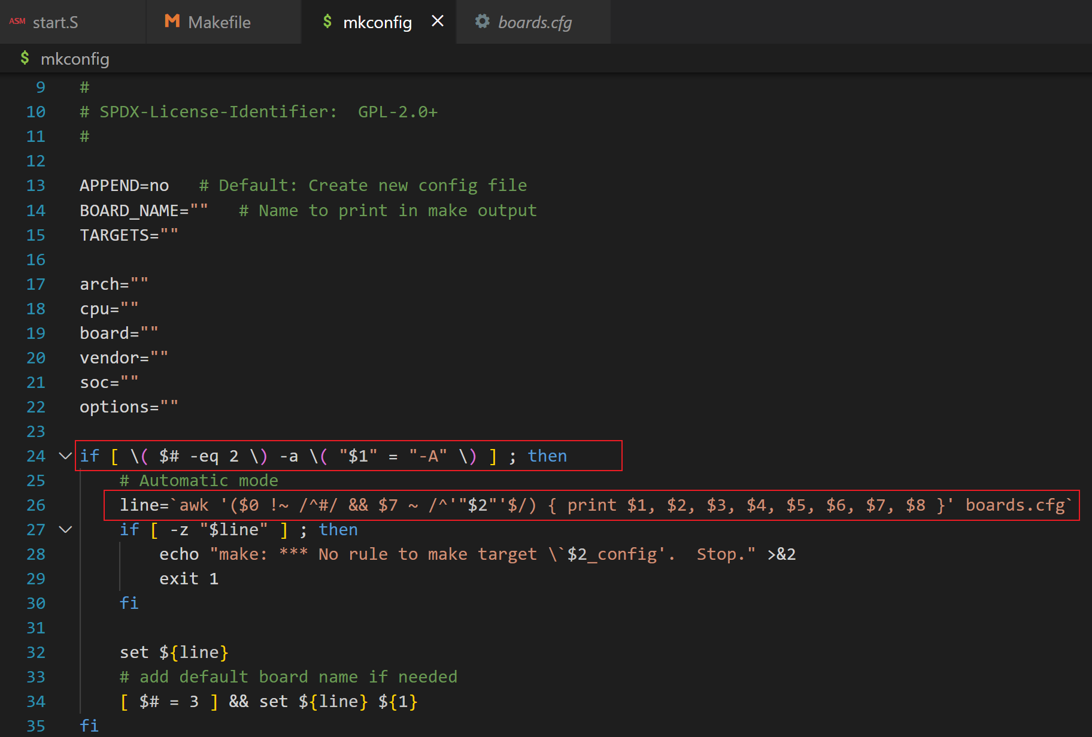This screenshot has height=737, width=1092.
Task: Place cursor on arch="" line
Action: [114, 284]
